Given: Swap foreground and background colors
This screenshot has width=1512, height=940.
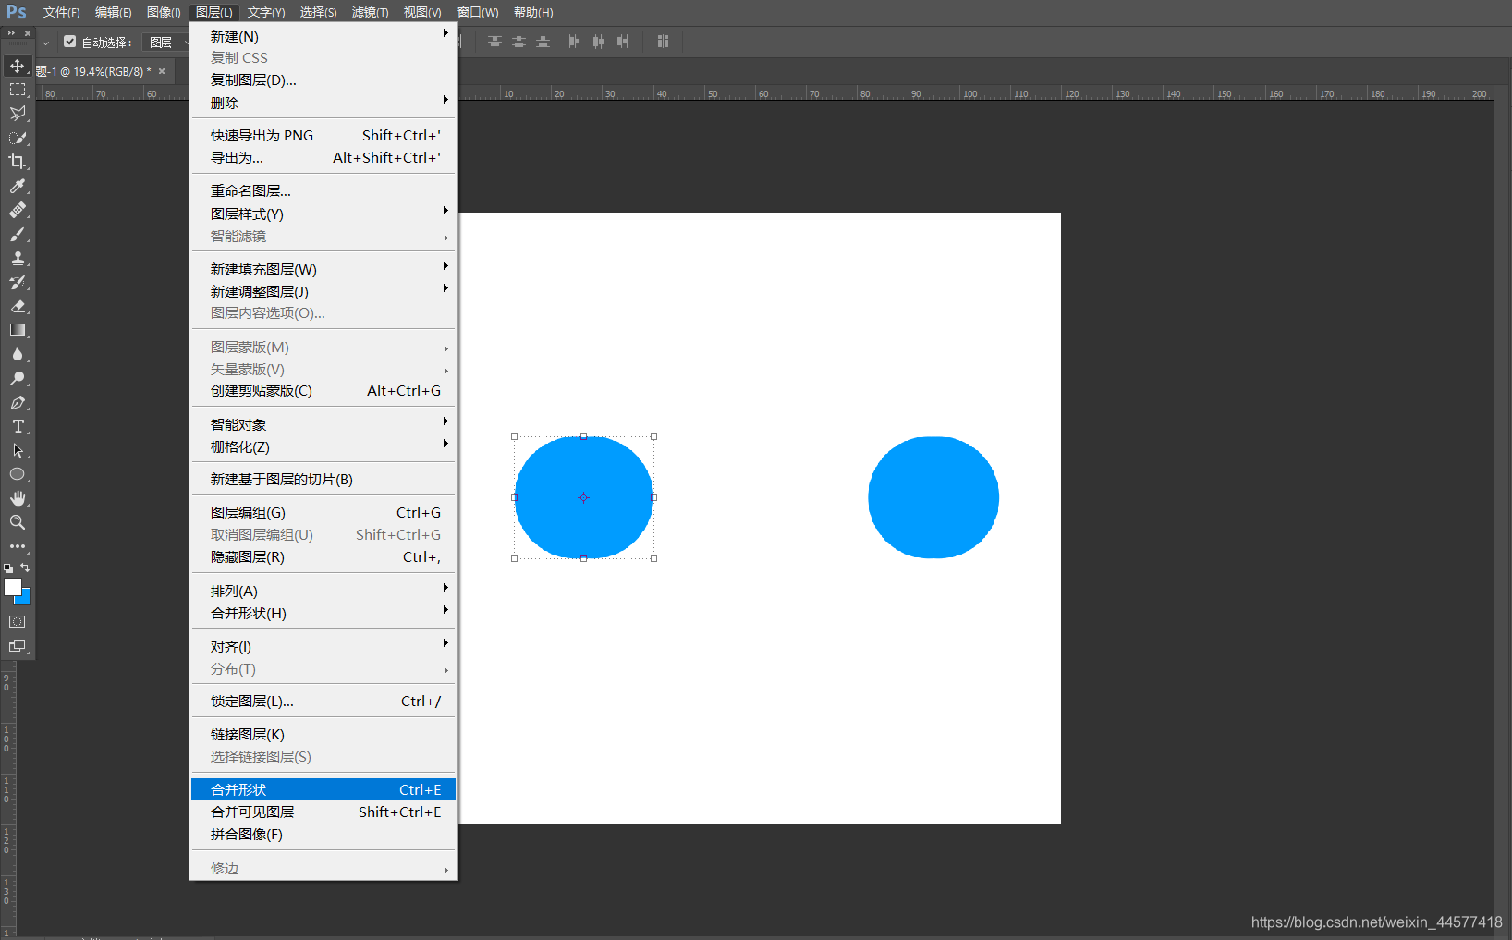Looking at the screenshot, I should (x=25, y=568).
